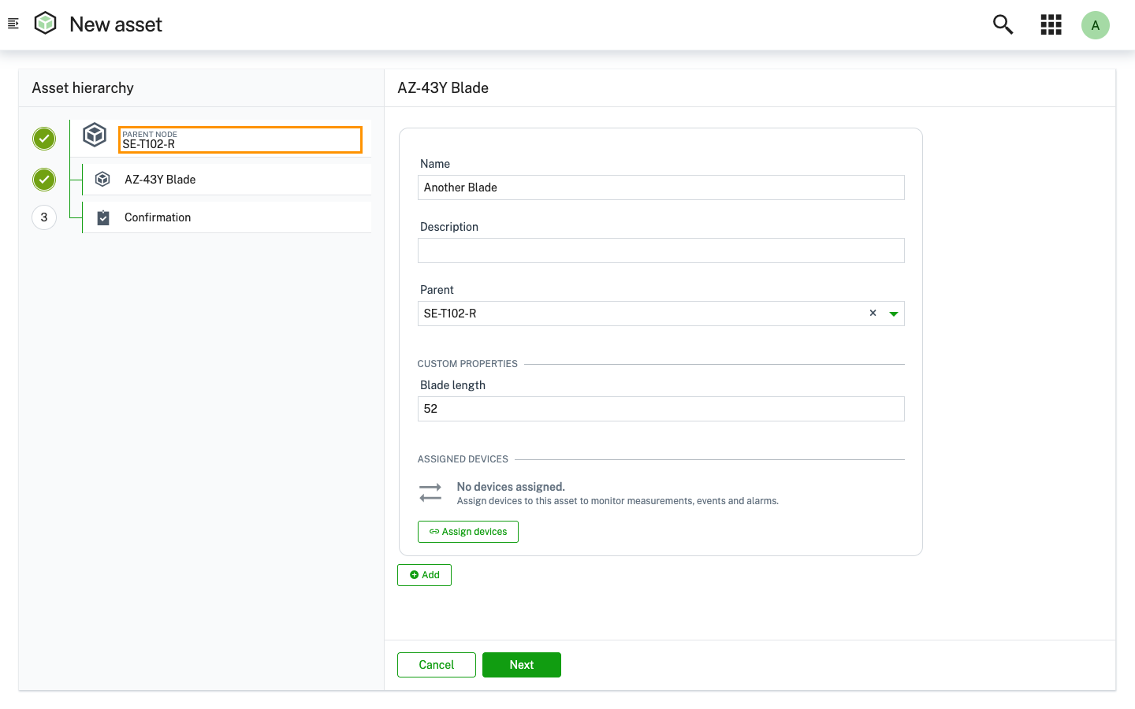Select the second completed step checkmark
This screenshot has width=1135, height=709.
tap(44, 180)
